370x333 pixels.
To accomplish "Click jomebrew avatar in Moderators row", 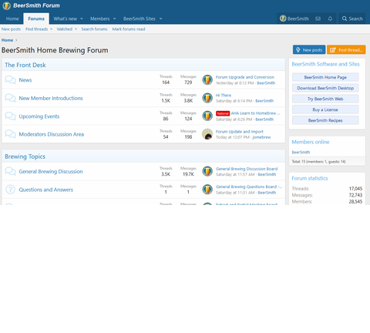I will click(207, 134).
